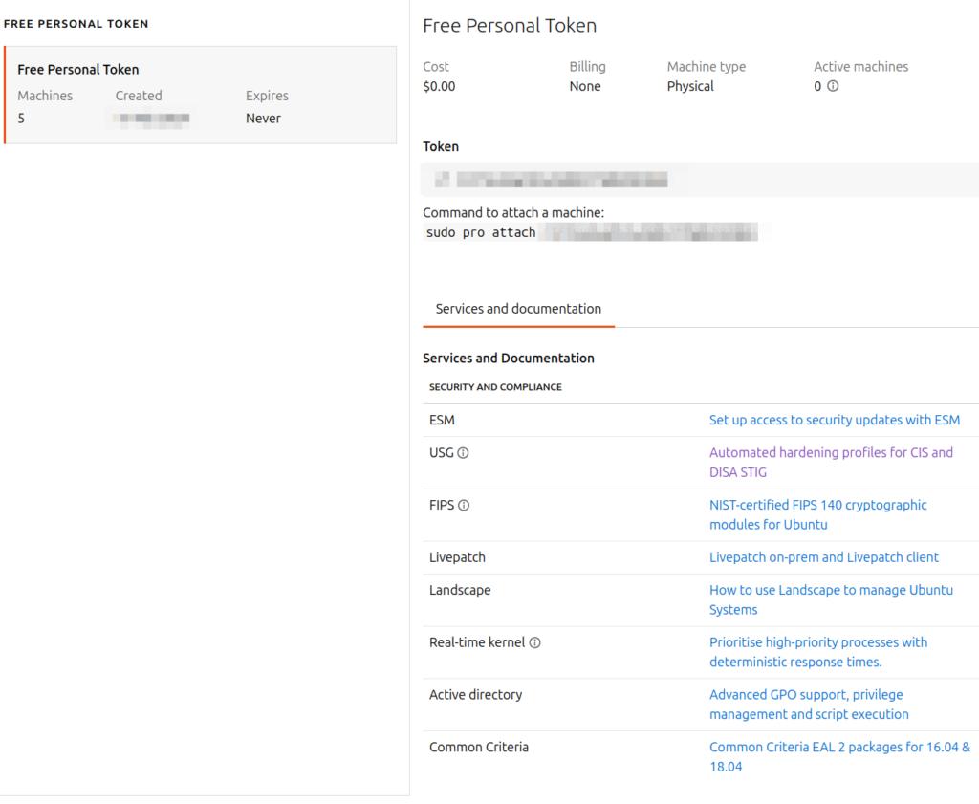
Task: Click the 'SECURITY AND COMPLIANCE' section header
Action: pyautogui.click(x=495, y=387)
